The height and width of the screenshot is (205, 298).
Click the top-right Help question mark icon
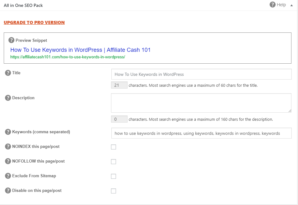tap(273, 5)
